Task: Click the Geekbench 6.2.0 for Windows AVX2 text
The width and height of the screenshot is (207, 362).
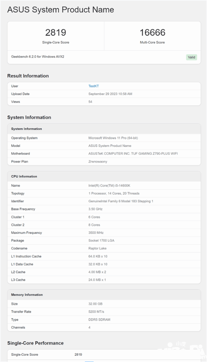Action: (x=38, y=56)
